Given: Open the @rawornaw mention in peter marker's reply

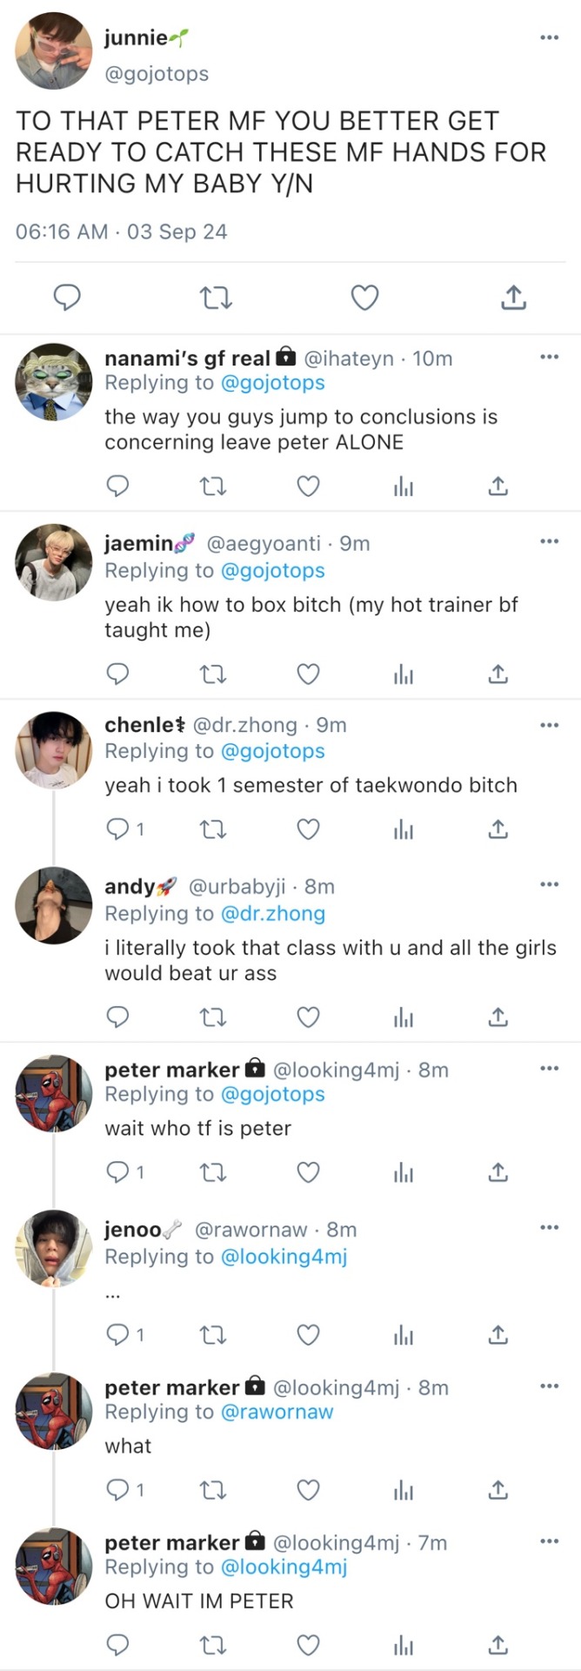Looking at the screenshot, I should coord(277,1412).
